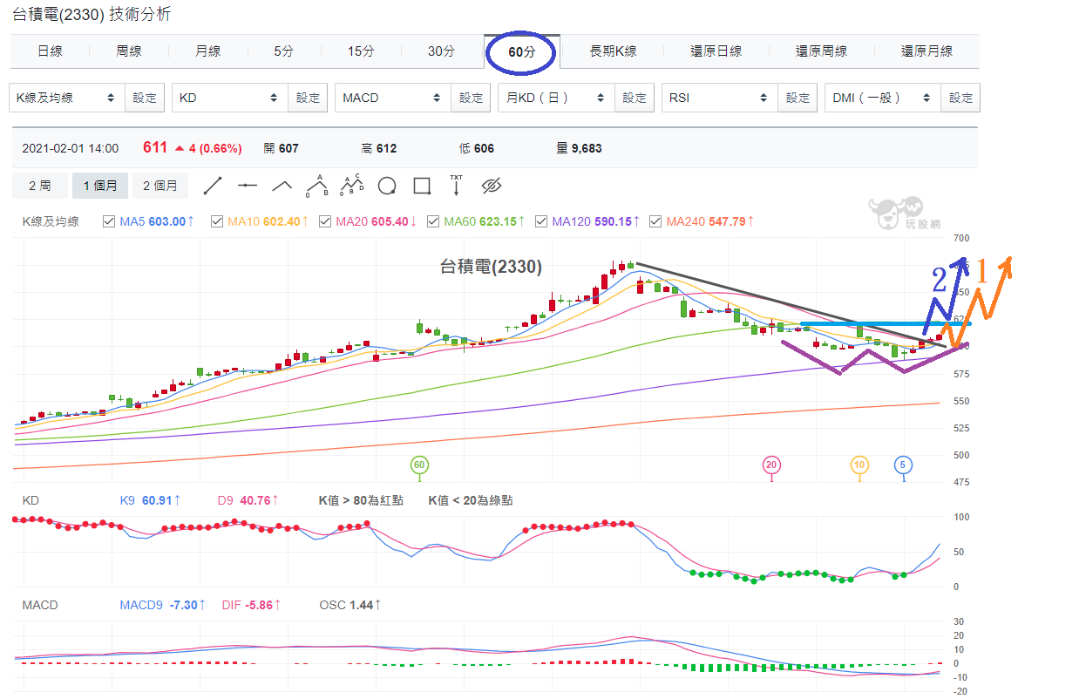Switch to the 60分 tab
1086x699 pixels.
click(522, 51)
